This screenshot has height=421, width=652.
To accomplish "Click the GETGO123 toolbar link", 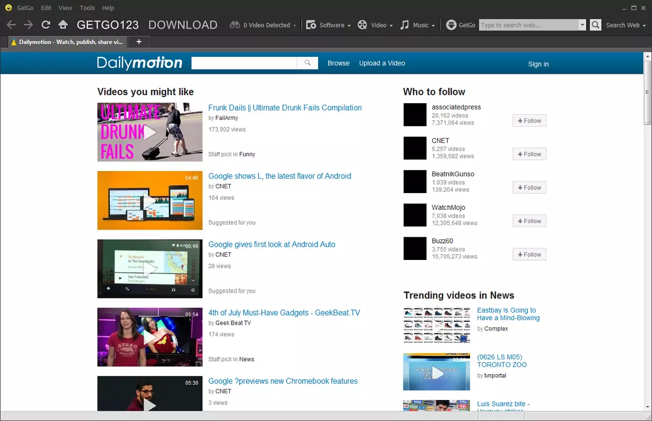I will [x=108, y=25].
